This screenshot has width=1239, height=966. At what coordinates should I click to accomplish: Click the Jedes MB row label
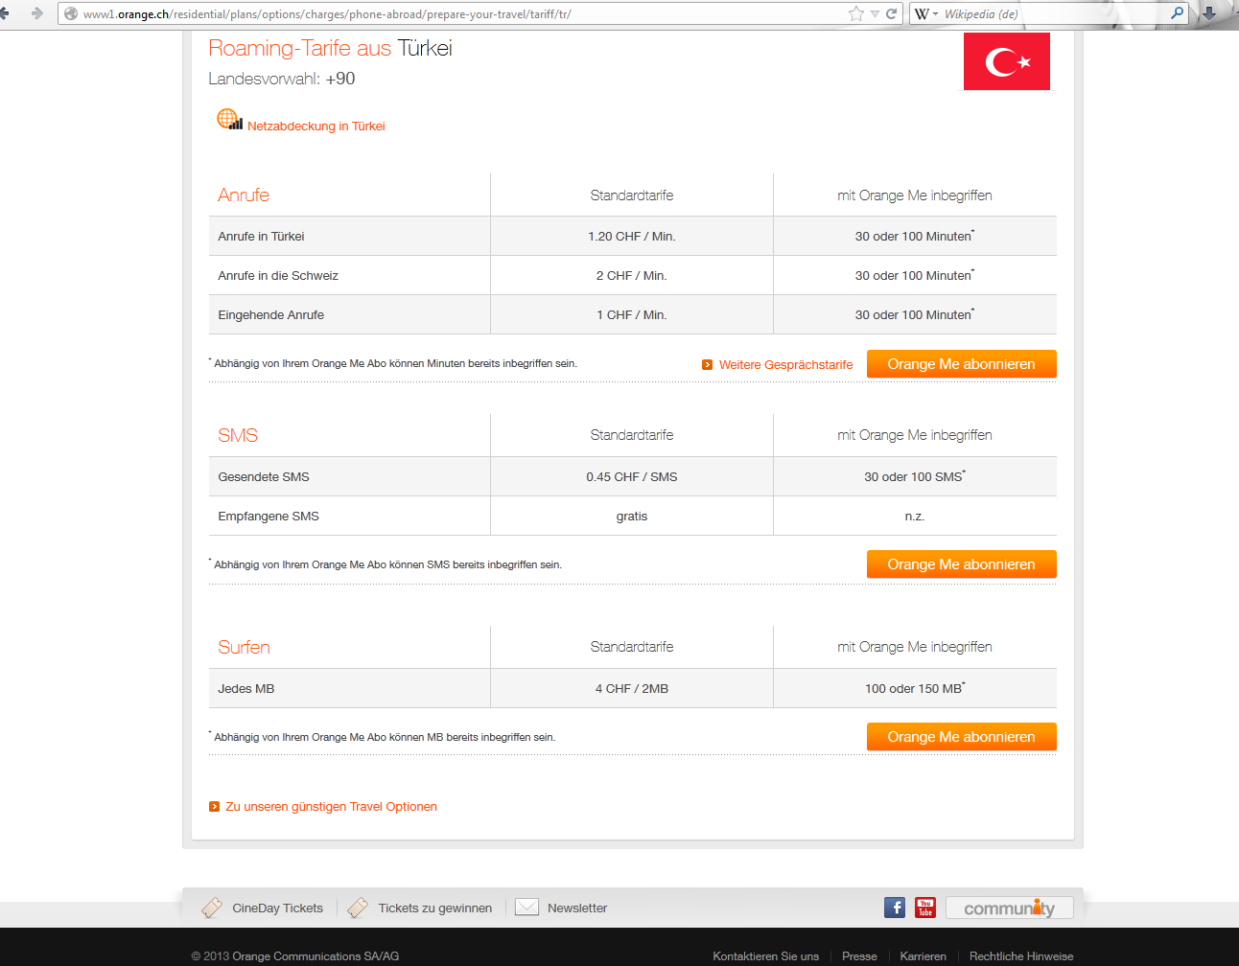[246, 688]
